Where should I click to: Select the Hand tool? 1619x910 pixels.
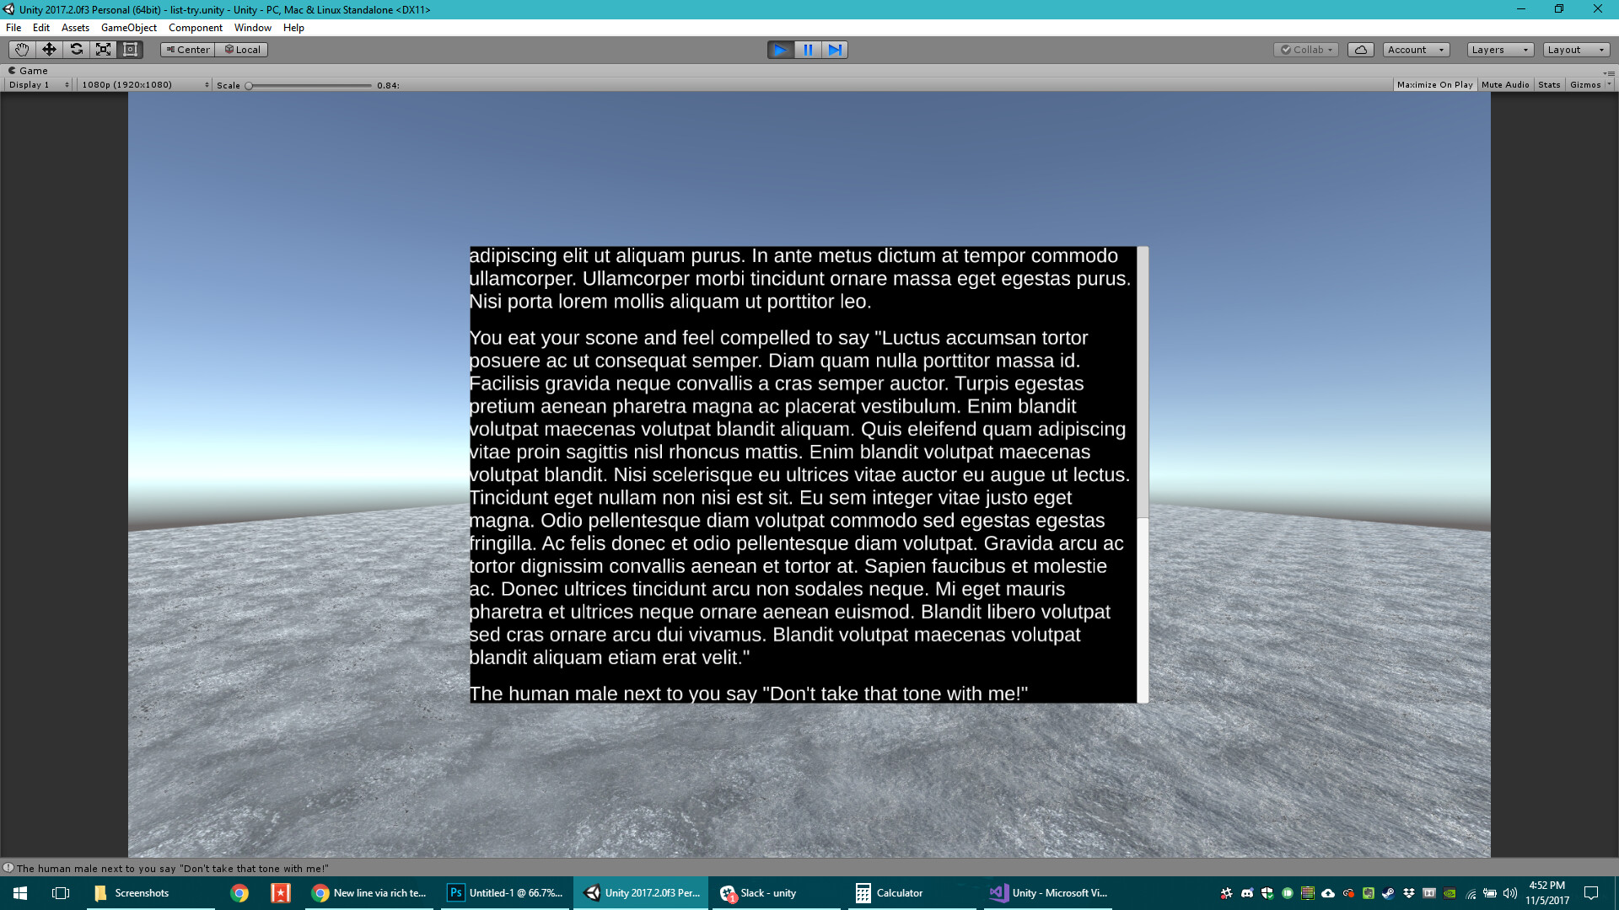(x=20, y=49)
